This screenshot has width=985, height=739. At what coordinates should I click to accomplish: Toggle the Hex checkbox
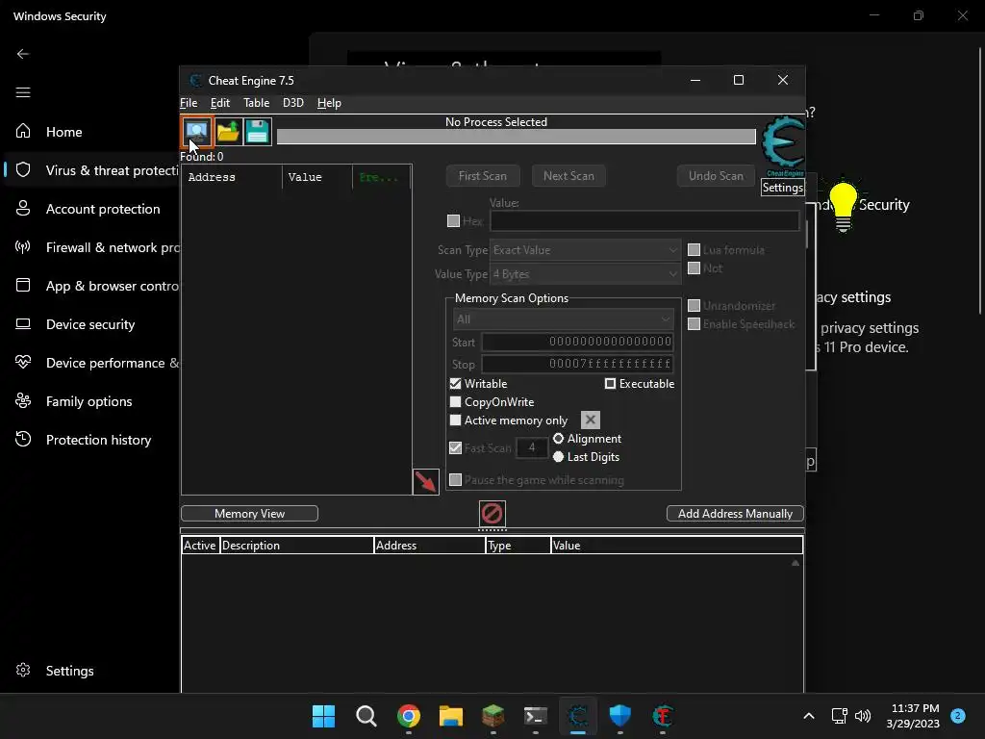point(453,220)
